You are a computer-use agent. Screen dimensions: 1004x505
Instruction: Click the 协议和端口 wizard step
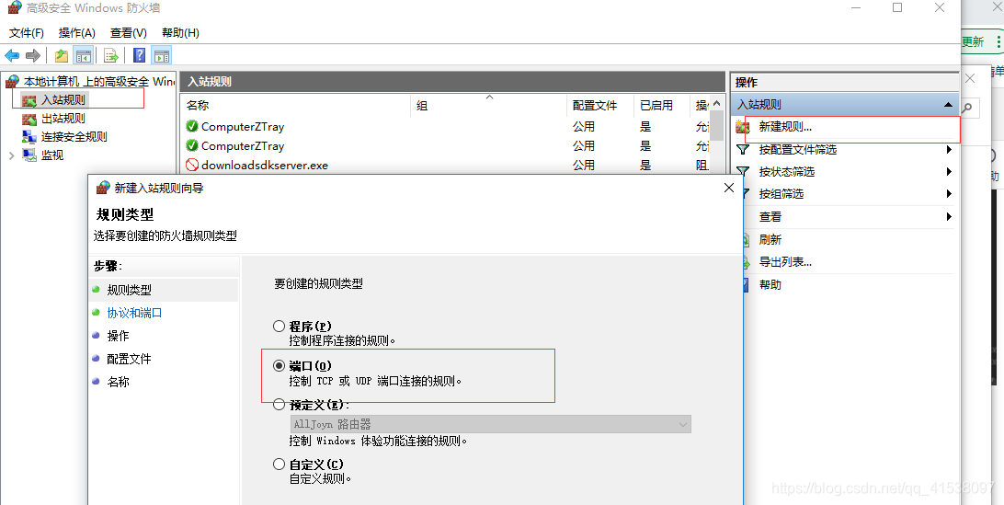click(134, 313)
